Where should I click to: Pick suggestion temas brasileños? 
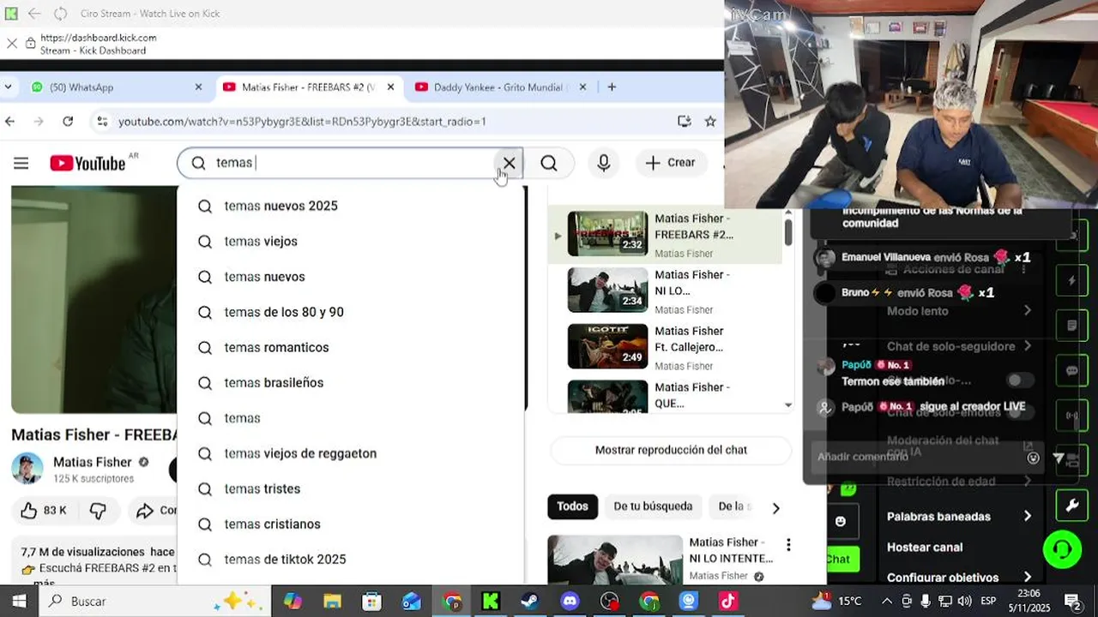(x=350, y=383)
